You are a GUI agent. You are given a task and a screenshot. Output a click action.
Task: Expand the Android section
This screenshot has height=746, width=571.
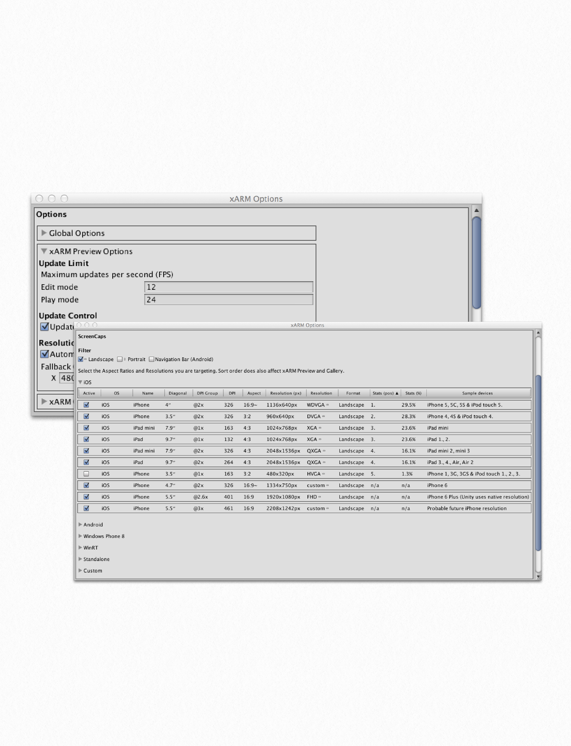pos(80,525)
